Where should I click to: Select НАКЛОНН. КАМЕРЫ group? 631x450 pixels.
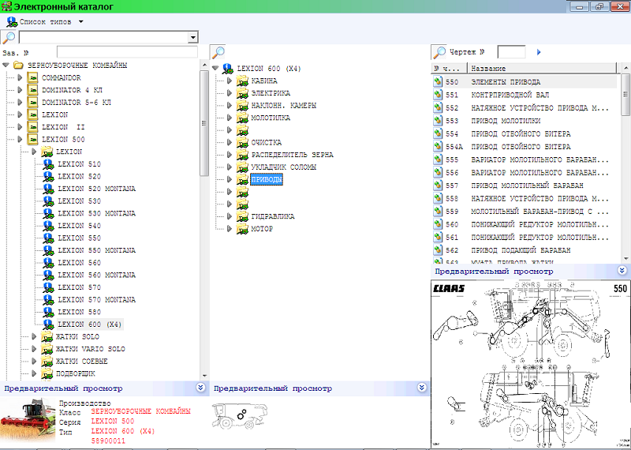(x=284, y=106)
